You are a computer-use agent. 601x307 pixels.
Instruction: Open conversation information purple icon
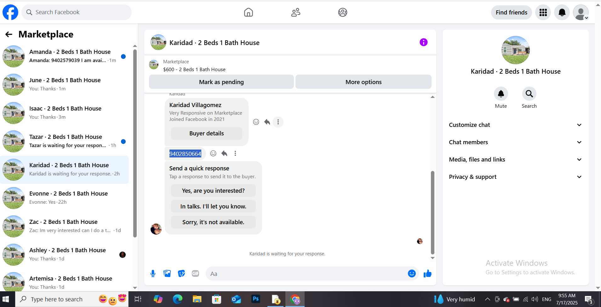(424, 42)
